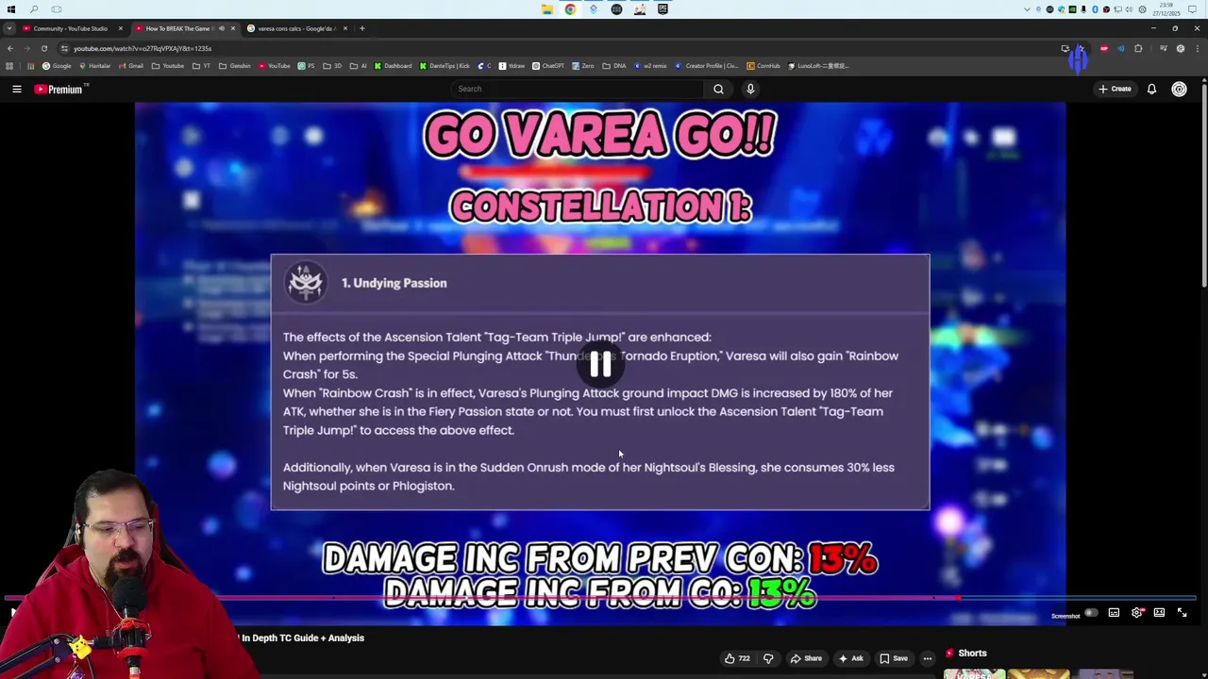The height and width of the screenshot is (679, 1208).
Task: Like the video with the thumbs-up button
Action: pos(737,658)
